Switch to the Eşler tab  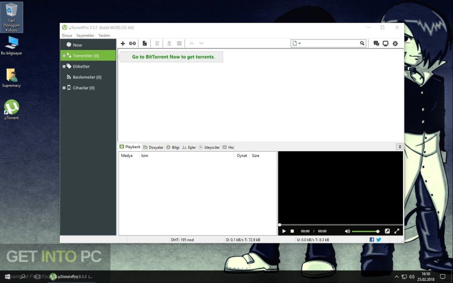click(189, 147)
